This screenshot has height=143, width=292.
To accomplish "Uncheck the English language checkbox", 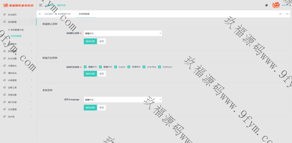I will pyautogui.click(x=116, y=67).
